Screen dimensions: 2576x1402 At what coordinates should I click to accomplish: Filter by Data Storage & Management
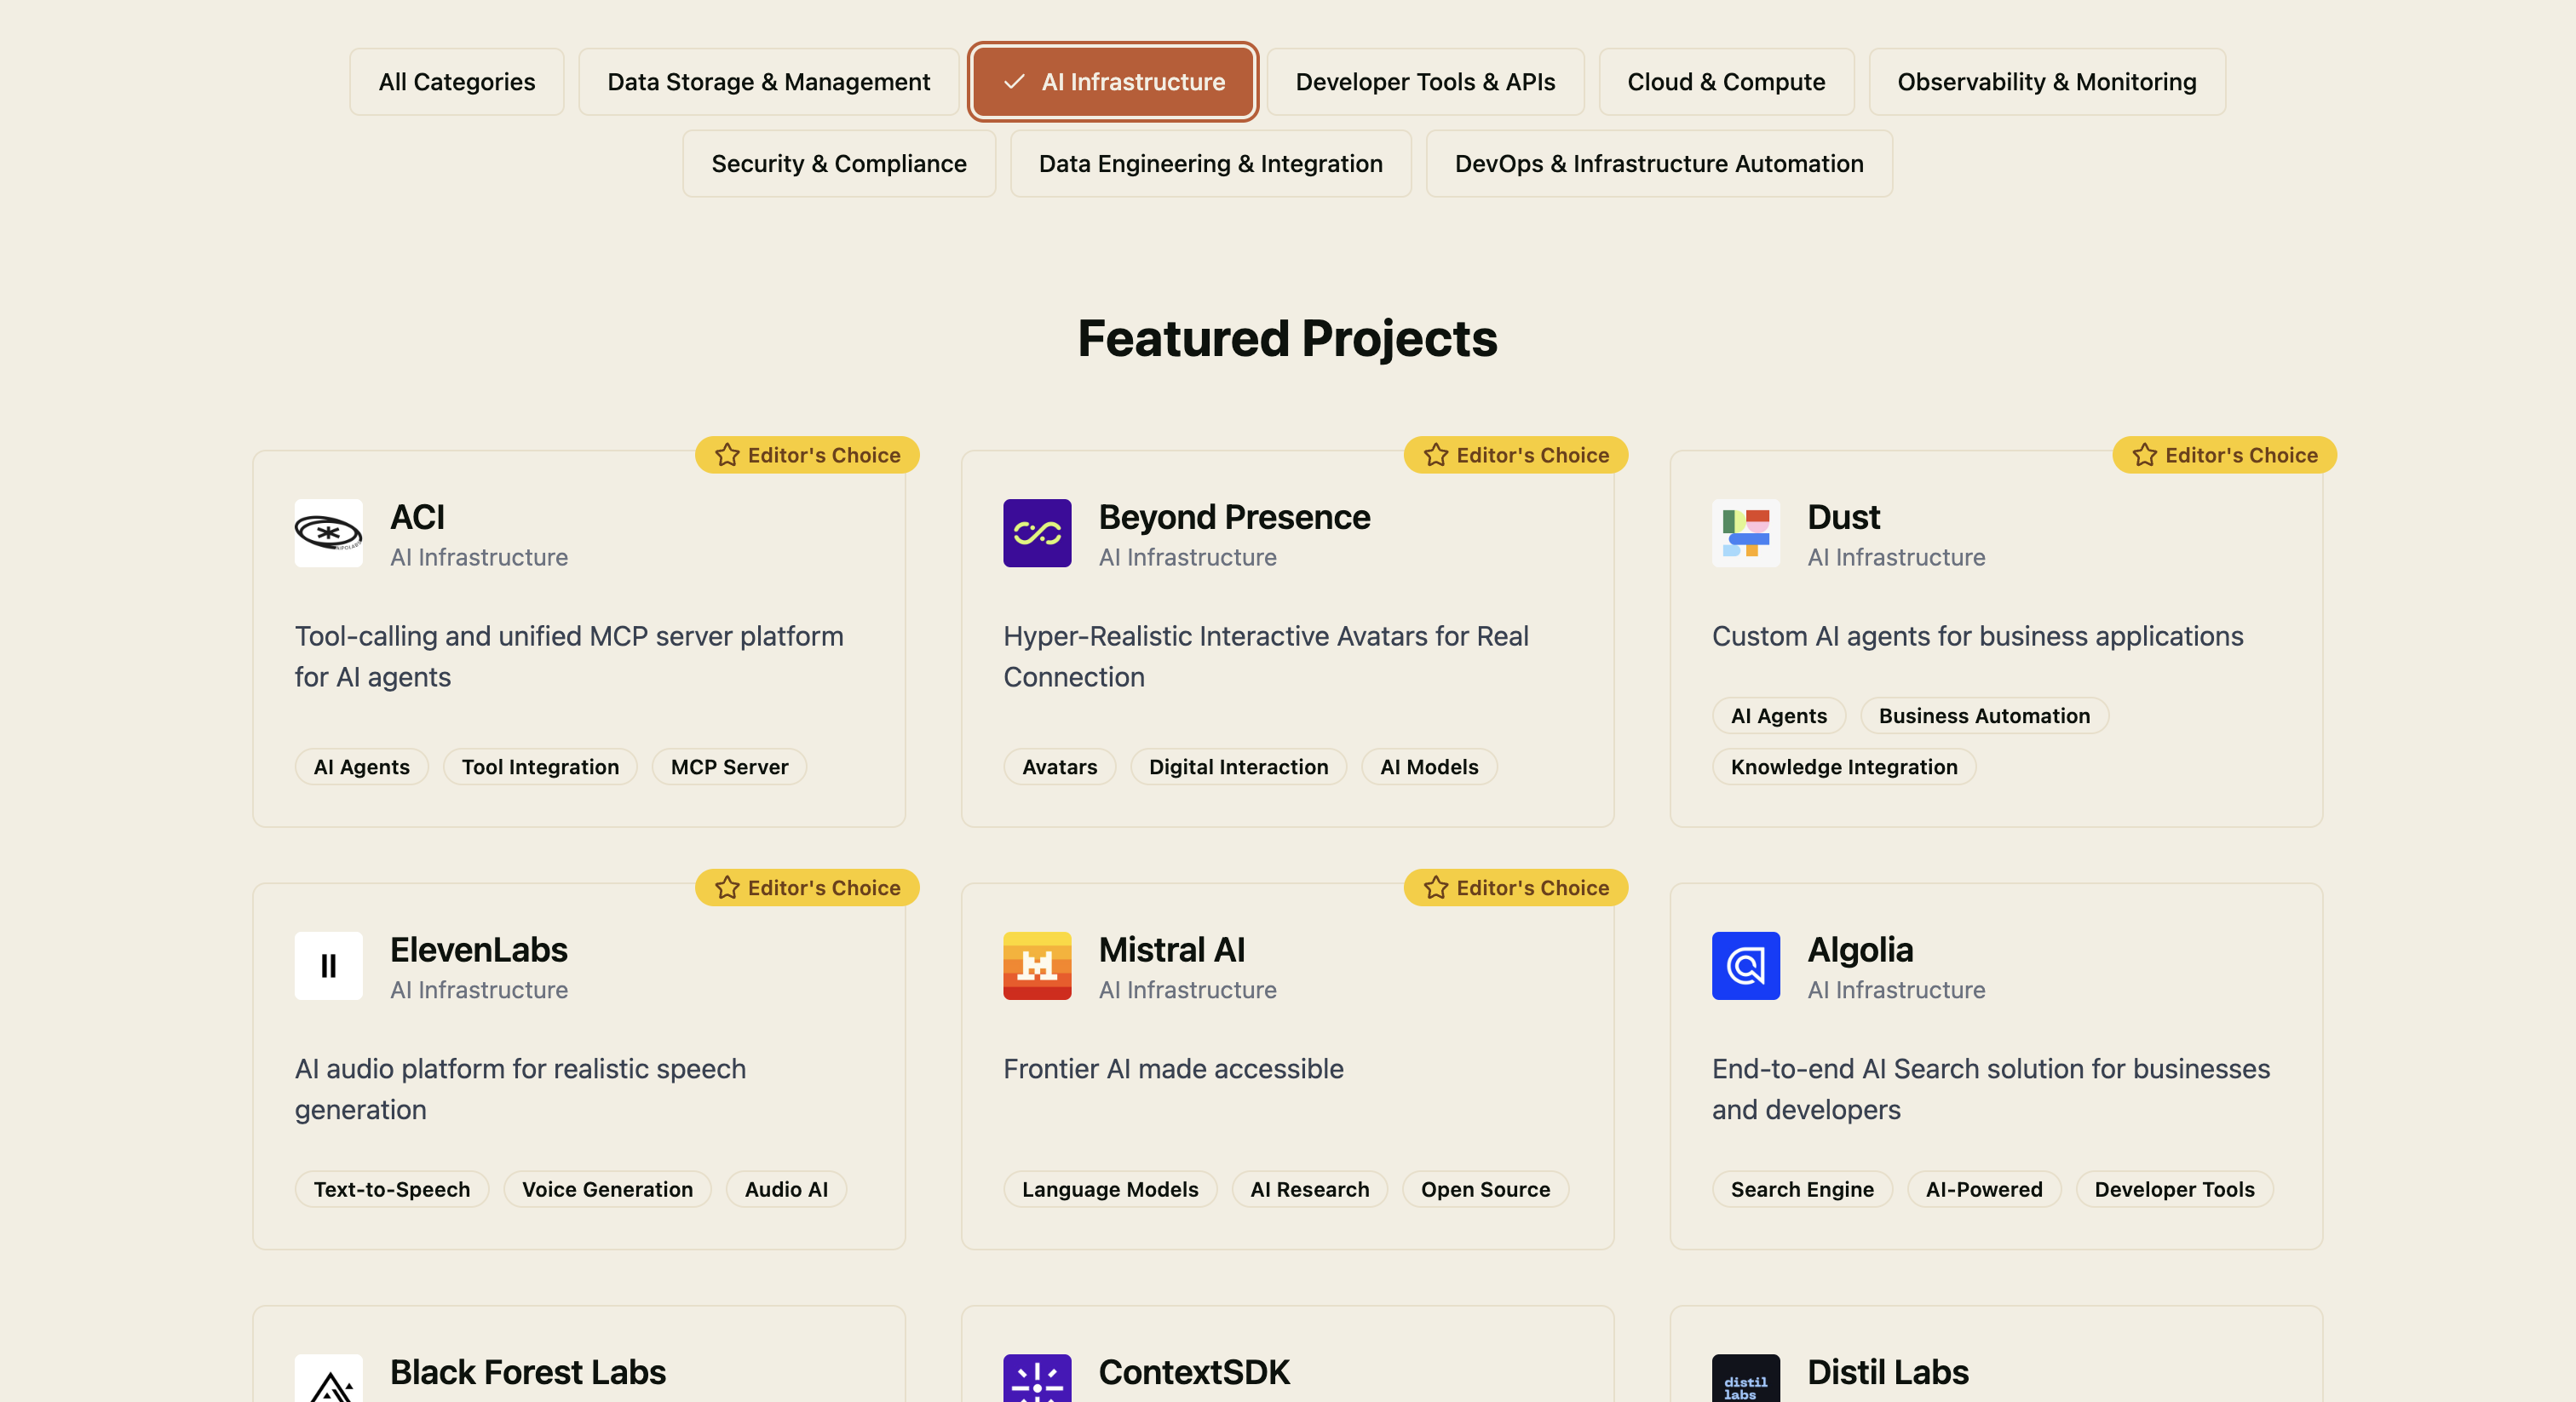[x=768, y=82]
